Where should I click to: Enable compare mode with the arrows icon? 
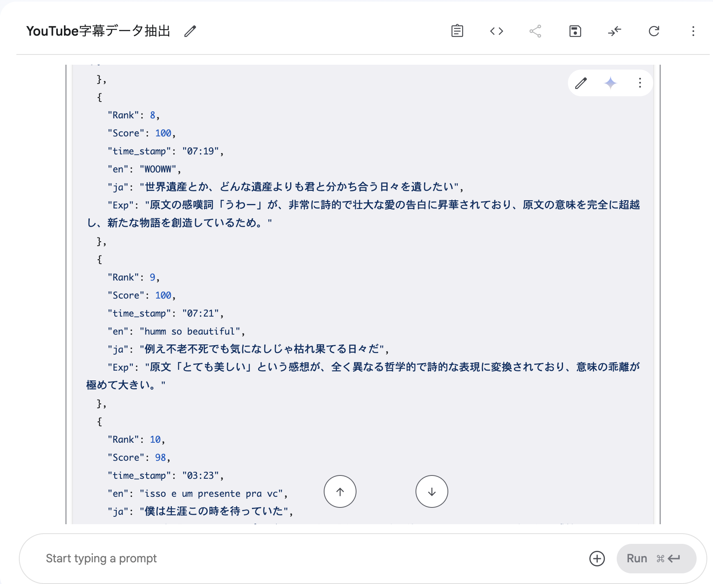pos(614,31)
